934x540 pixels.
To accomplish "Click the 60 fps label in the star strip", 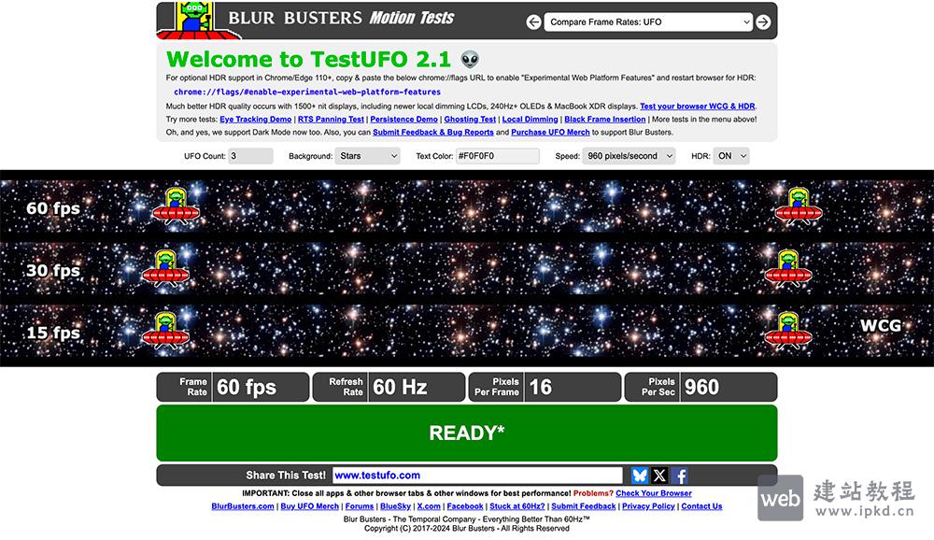I will (53, 208).
